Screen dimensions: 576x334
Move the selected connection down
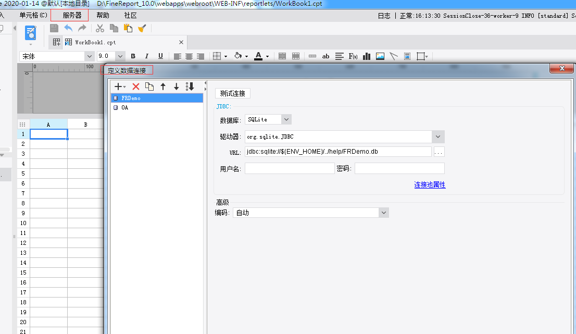coord(176,86)
